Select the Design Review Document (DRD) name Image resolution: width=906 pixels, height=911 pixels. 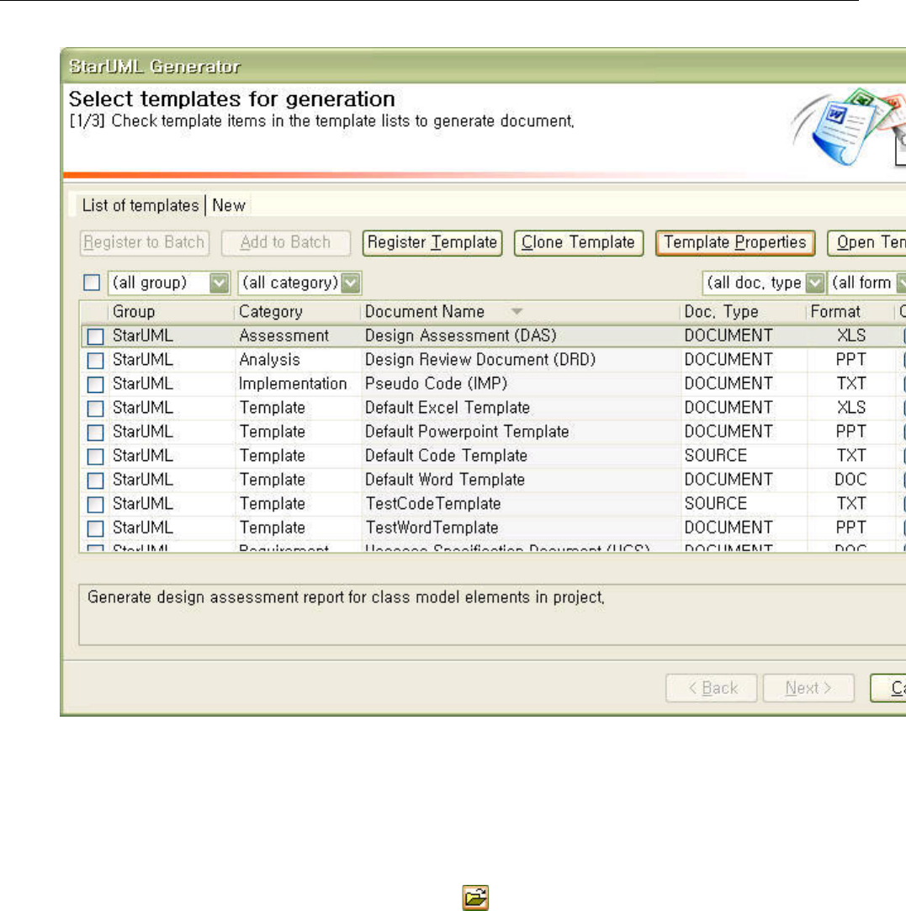pos(480,360)
